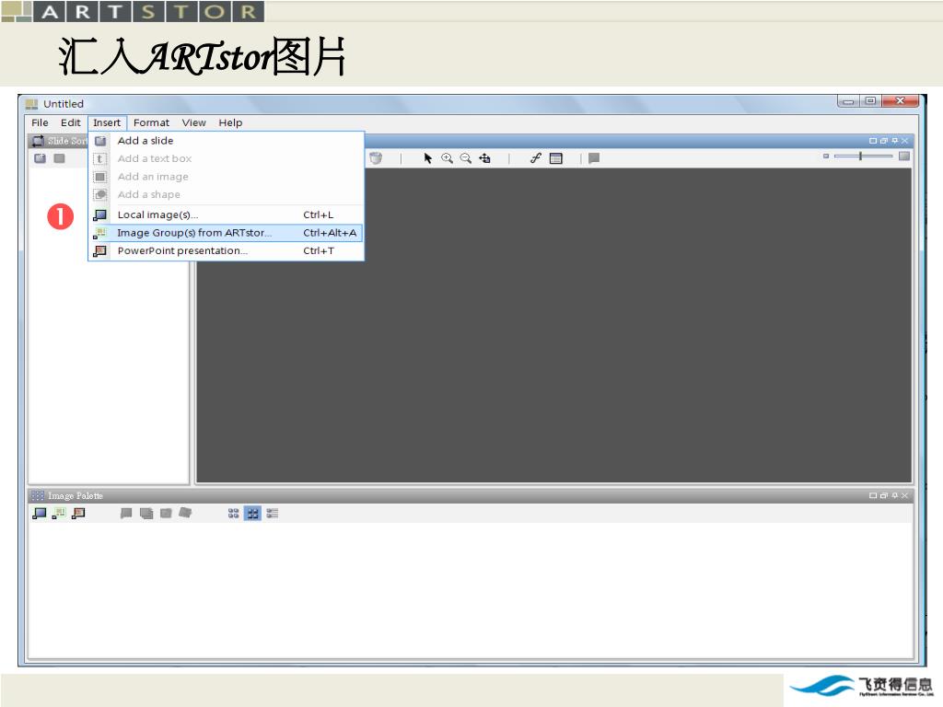The height and width of the screenshot is (707, 943).
Task: Click the Add a text box entry
Action: pos(227,158)
